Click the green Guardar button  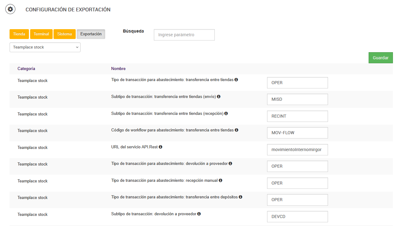381,58
